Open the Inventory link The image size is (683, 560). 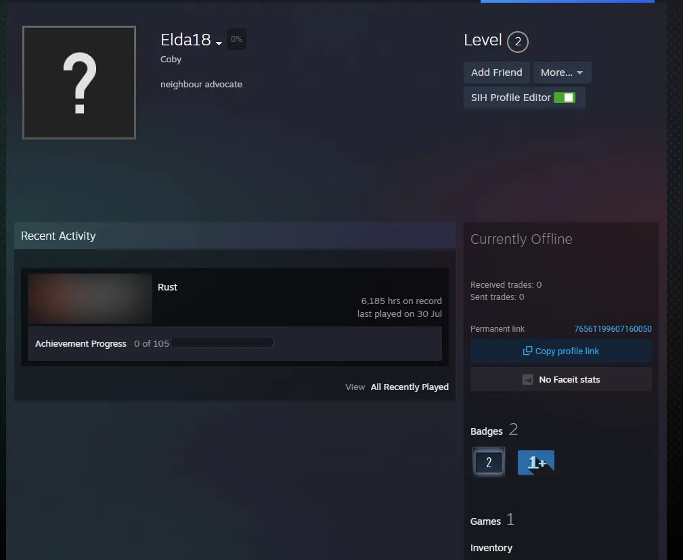pos(491,548)
